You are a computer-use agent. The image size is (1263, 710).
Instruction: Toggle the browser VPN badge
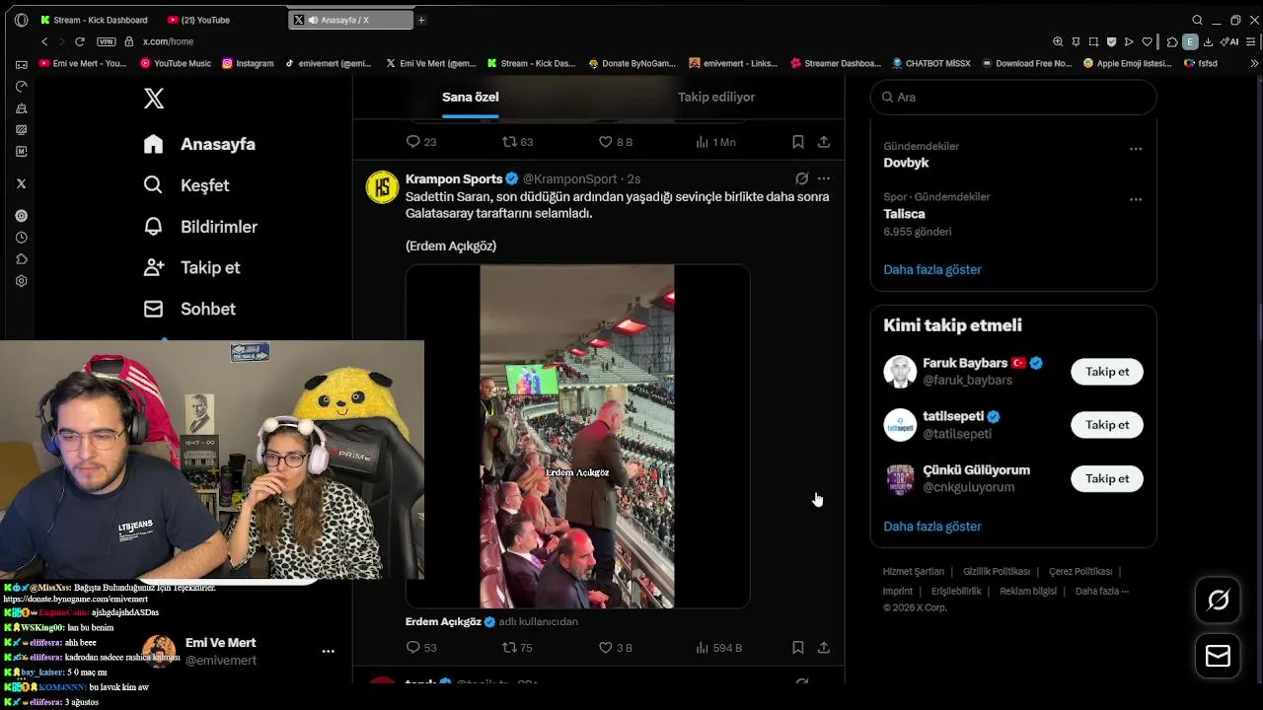coord(107,41)
